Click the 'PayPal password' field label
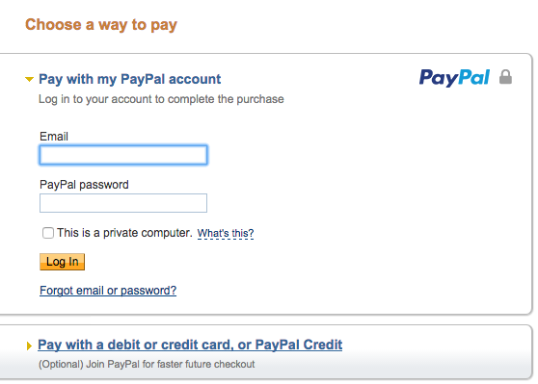Image resolution: width=538 pixels, height=384 pixels. coord(84,185)
